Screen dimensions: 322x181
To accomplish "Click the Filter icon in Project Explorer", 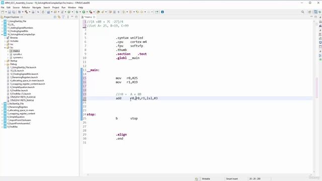I will coord(63,17).
